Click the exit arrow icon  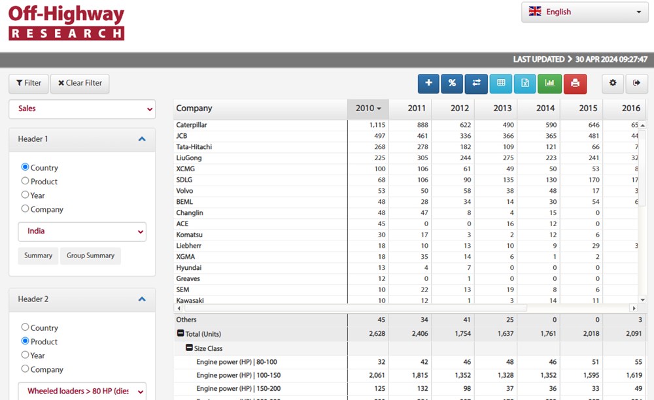pyautogui.click(x=636, y=84)
